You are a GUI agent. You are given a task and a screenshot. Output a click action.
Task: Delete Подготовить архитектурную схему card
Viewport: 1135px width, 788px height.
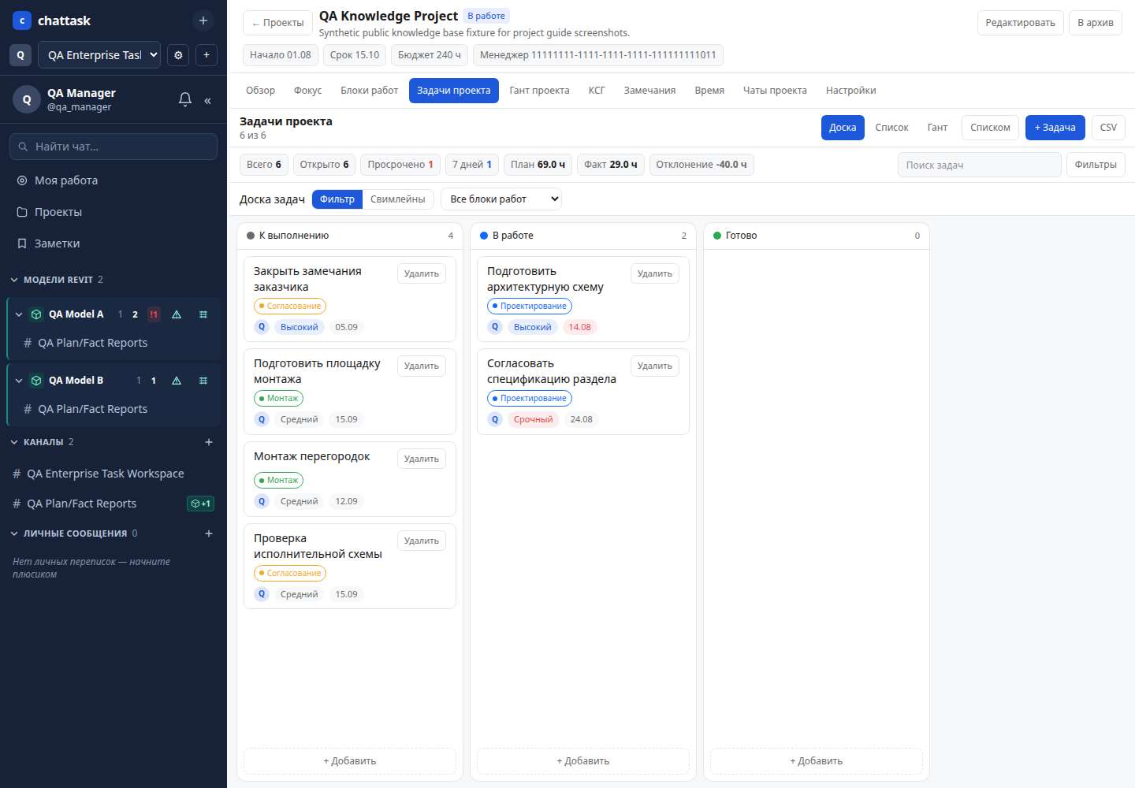655,273
